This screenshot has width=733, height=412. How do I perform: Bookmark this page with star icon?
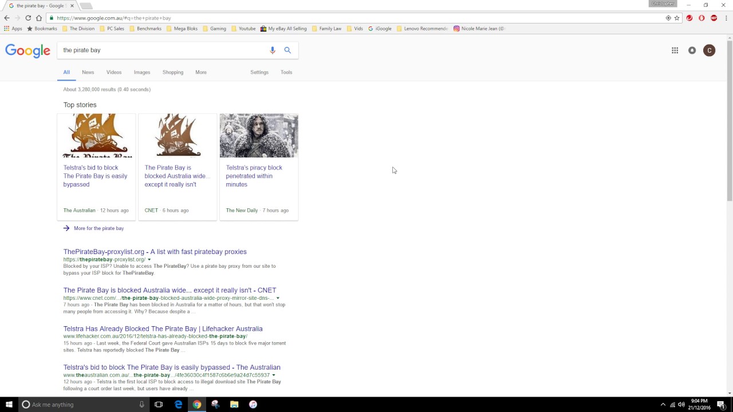pos(676,18)
